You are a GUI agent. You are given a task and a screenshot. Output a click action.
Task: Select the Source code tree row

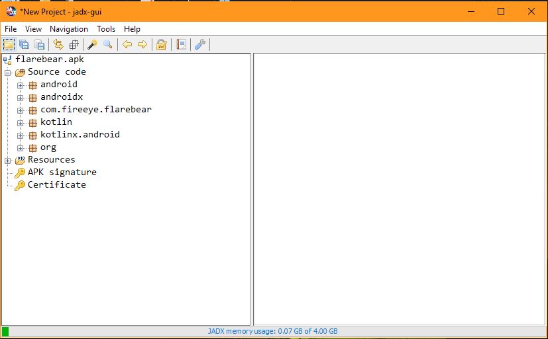click(50, 72)
